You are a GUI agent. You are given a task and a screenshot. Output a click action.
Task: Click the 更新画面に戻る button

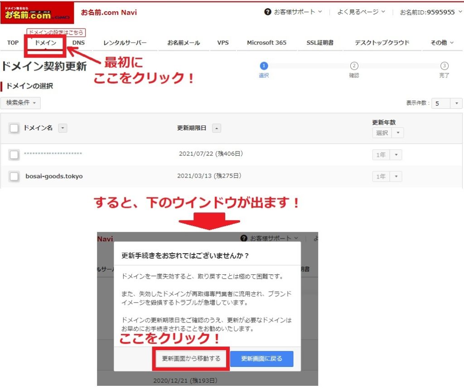261,359
